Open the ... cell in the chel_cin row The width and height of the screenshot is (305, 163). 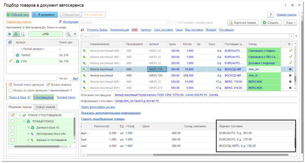(284, 69)
